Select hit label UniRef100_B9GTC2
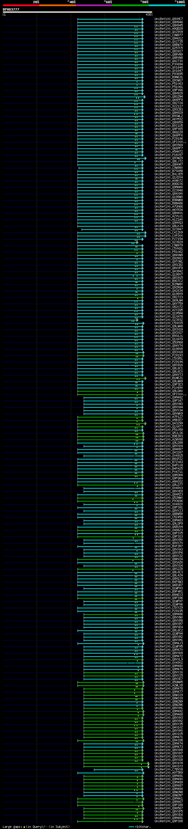The width and height of the screenshot is (188, 829). click(x=168, y=281)
